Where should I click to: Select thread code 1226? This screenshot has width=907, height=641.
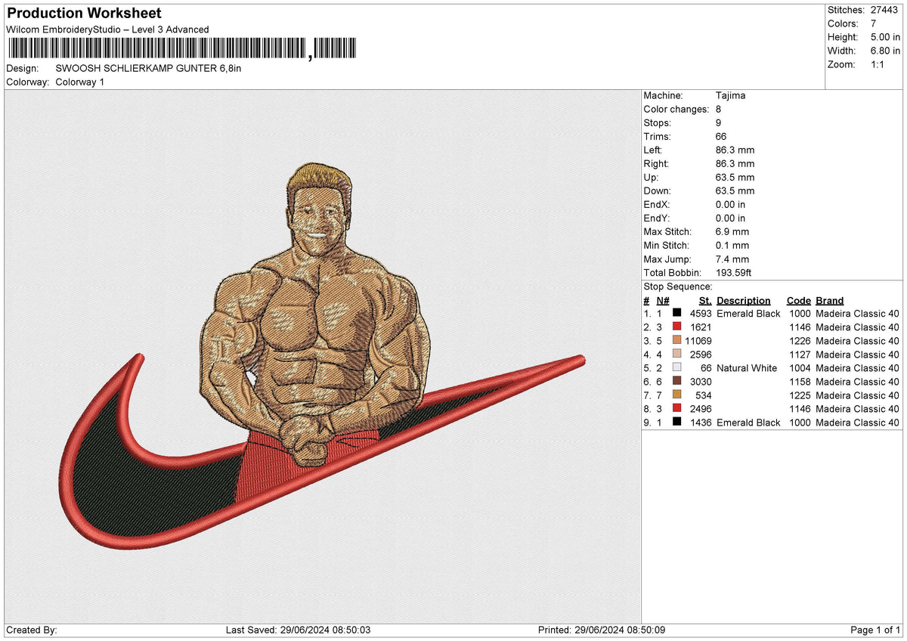(x=800, y=341)
